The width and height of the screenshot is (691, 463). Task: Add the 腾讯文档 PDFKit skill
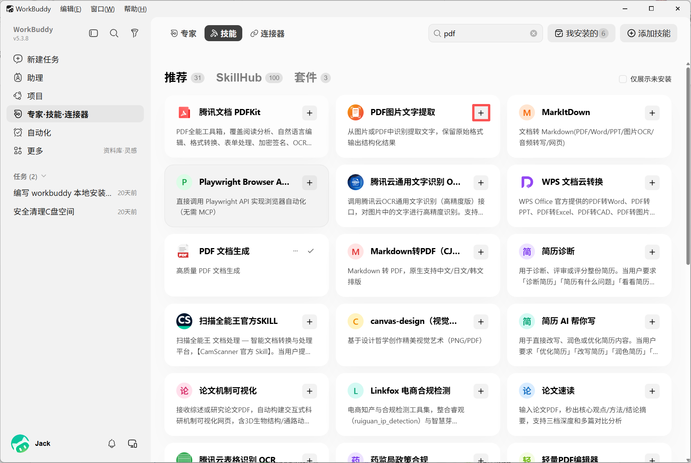(x=309, y=113)
